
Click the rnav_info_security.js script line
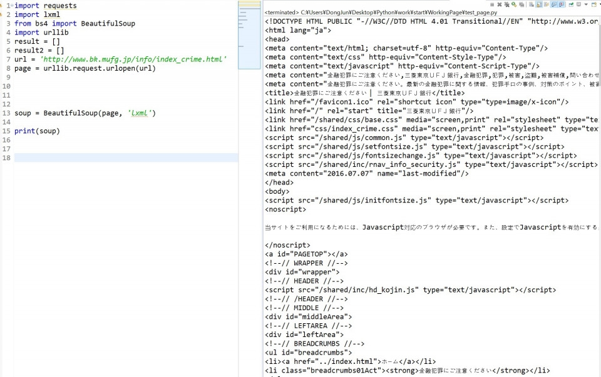coord(431,164)
